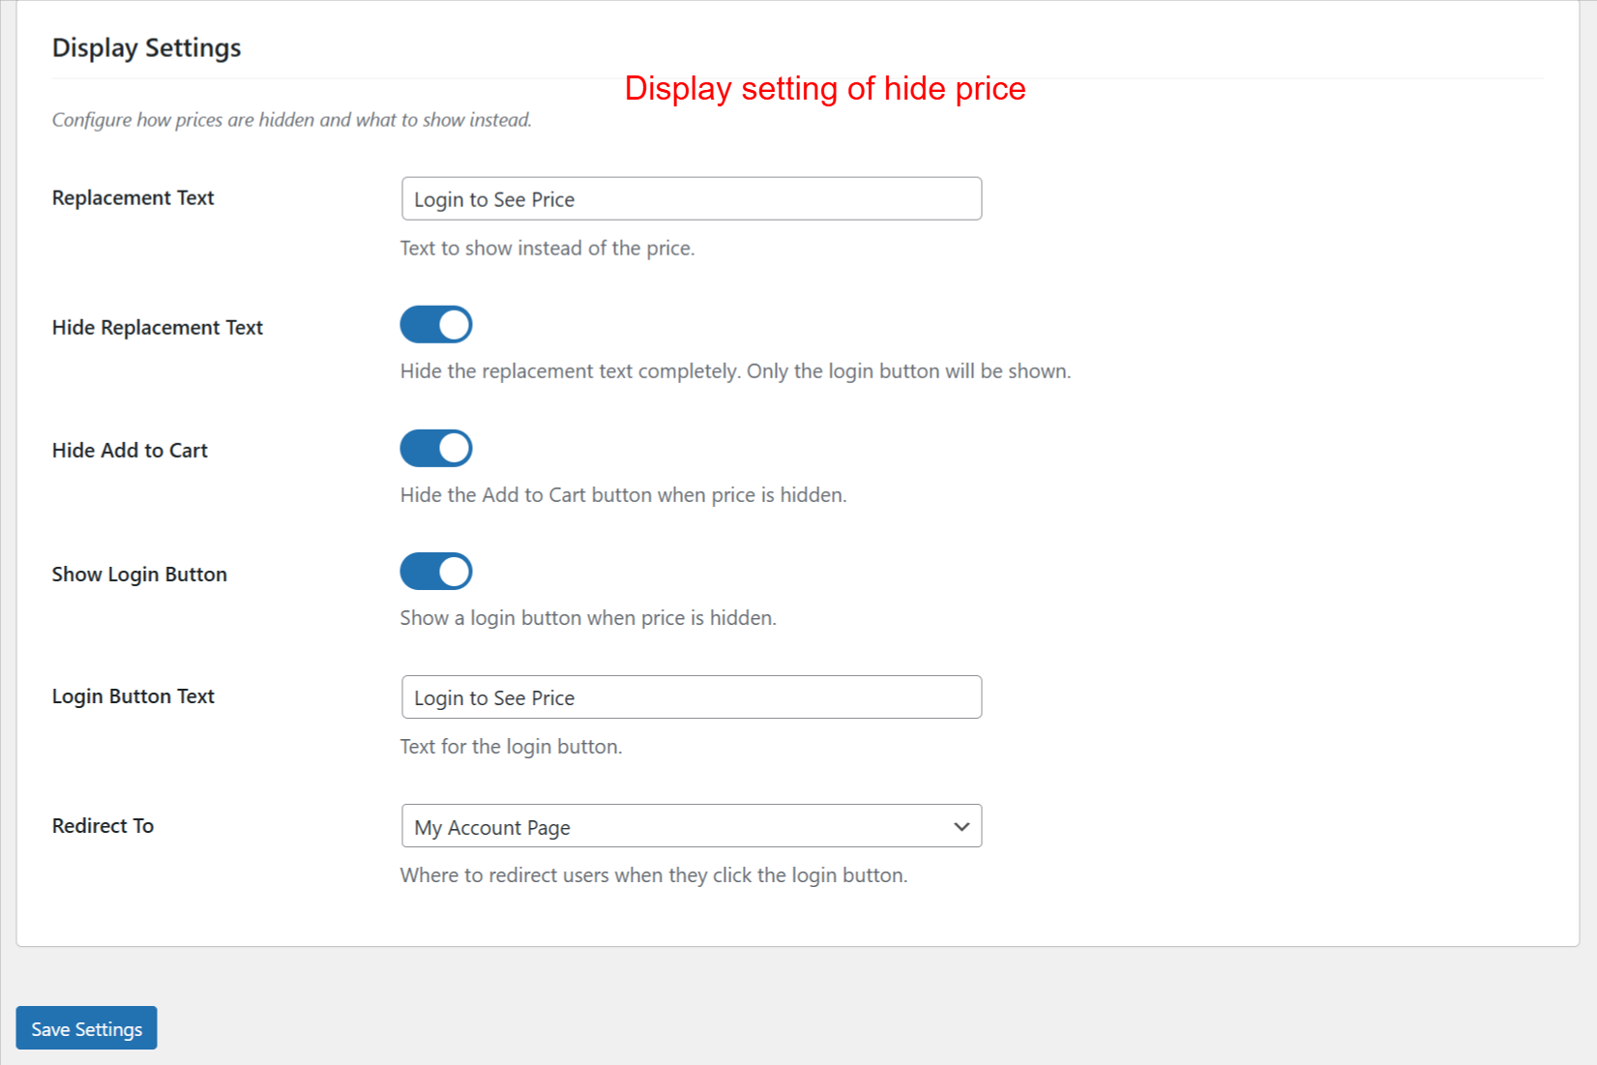
Task: Click the Hide Replacement Text label
Action: (157, 327)
